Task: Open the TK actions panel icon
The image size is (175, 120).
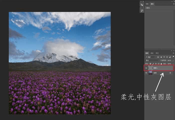Action: 142,5
